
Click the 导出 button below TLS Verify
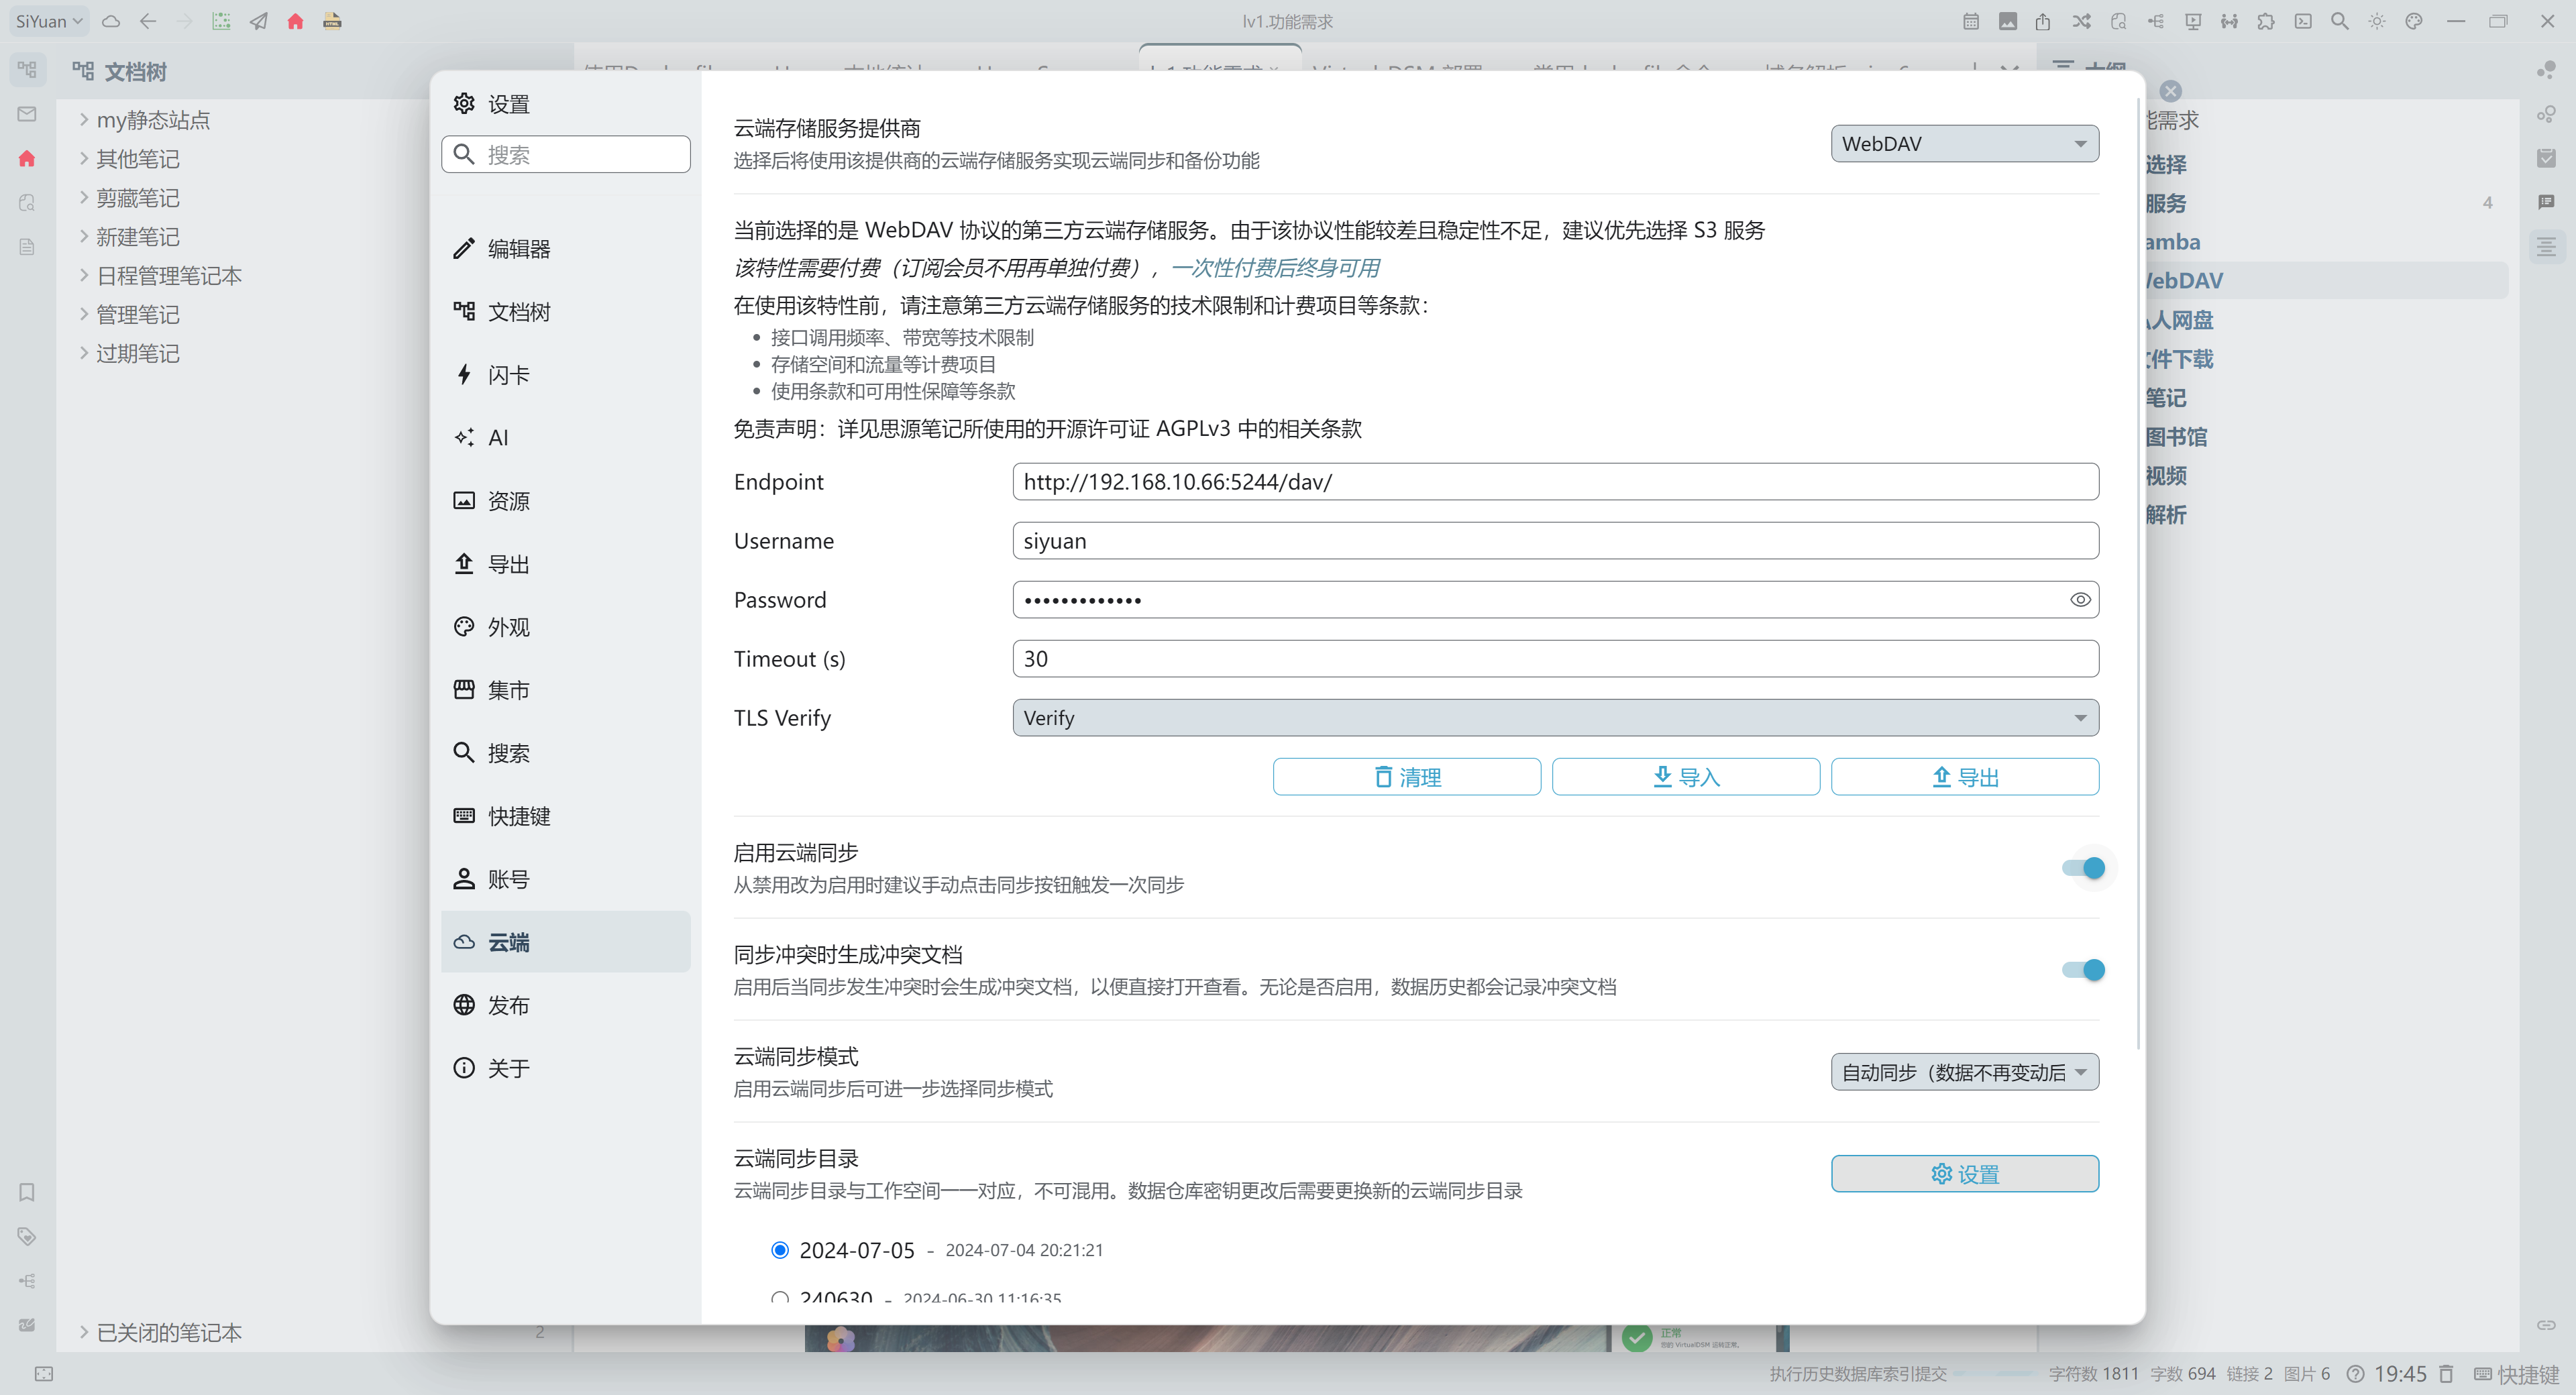[1964, 777]
